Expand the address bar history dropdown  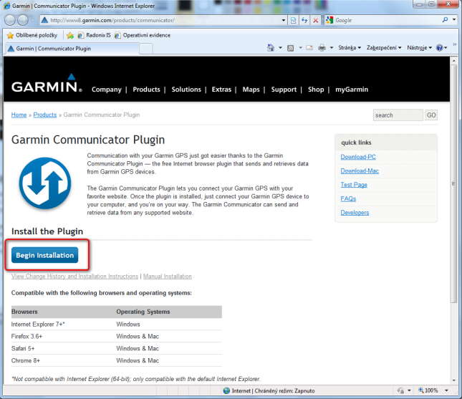[284, 20]
